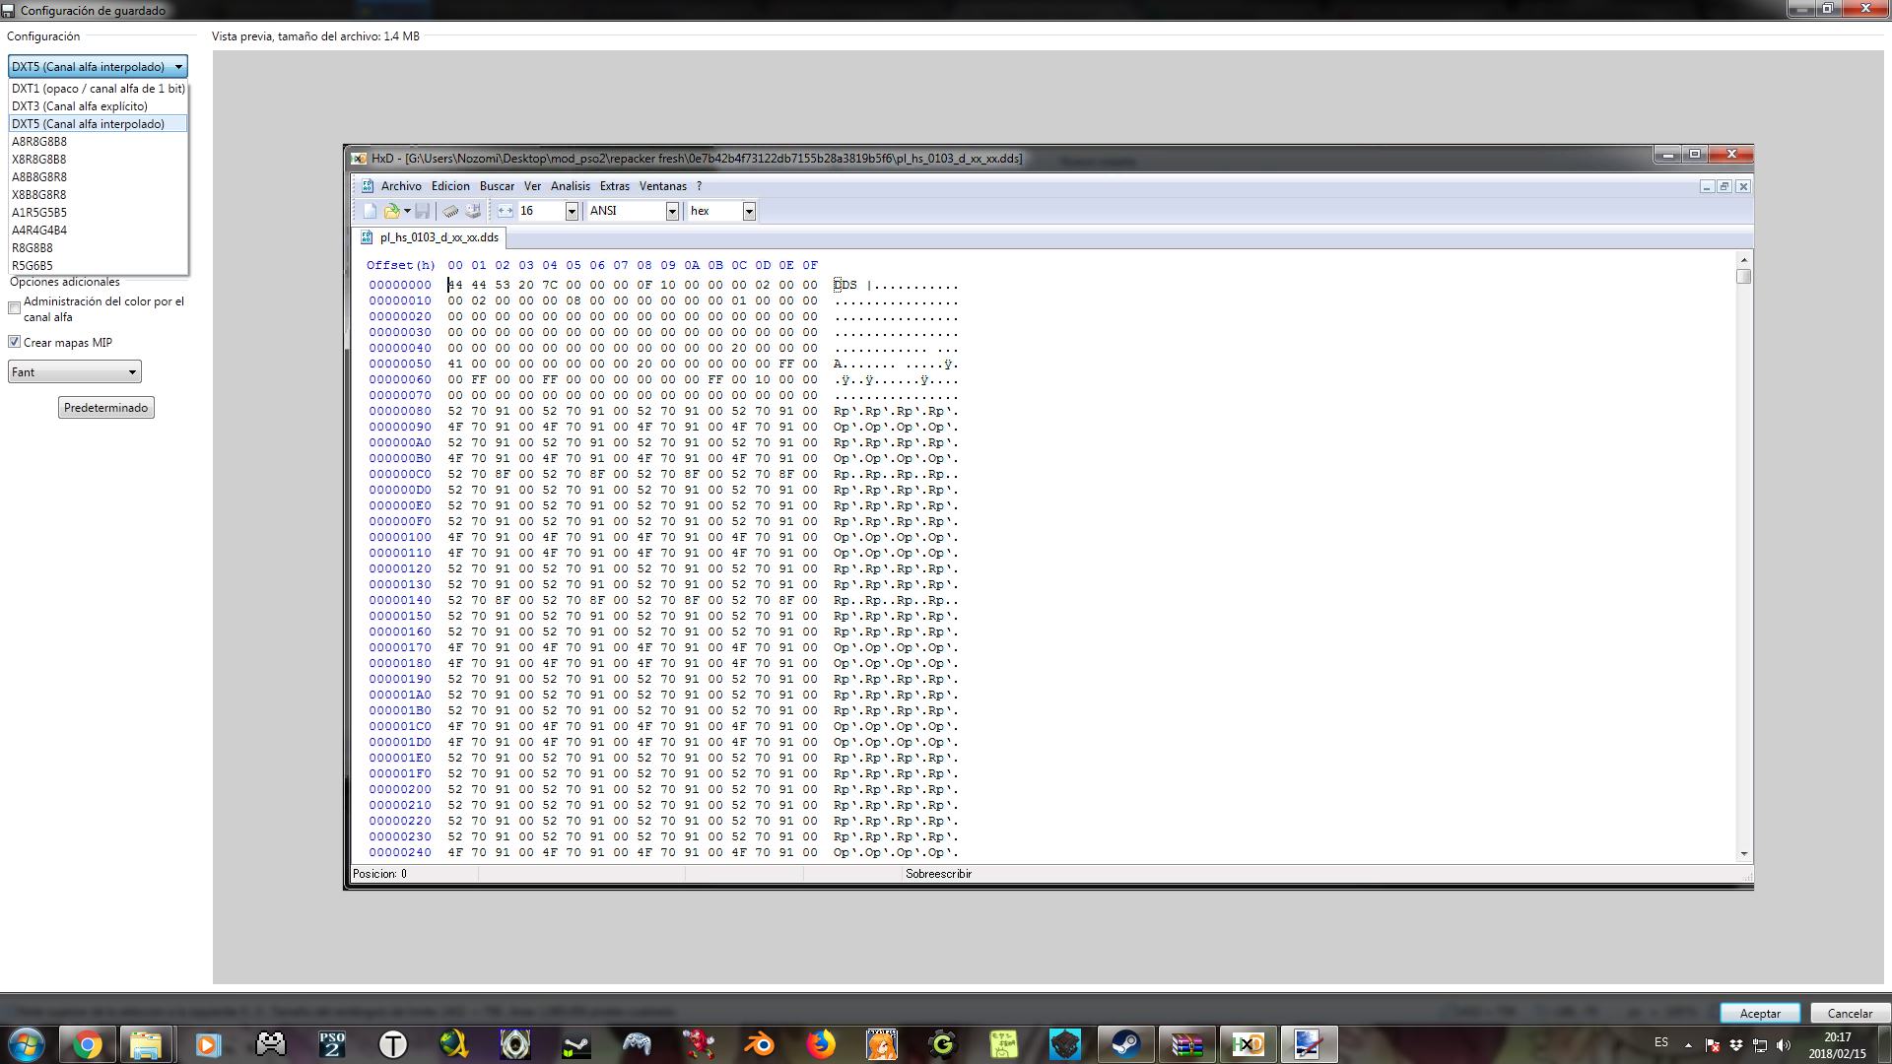
Task: Click the save floppy disk icon
Action: point(423,211)
